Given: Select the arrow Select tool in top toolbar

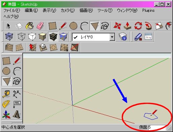Looking at the screenshot, I should pyautogui.click(x=9, y=26).
